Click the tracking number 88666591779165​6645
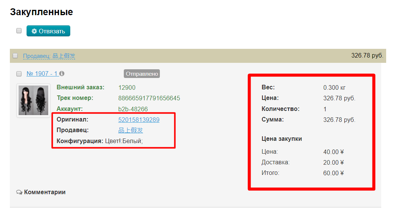393x215 pixels. point(149,98)
